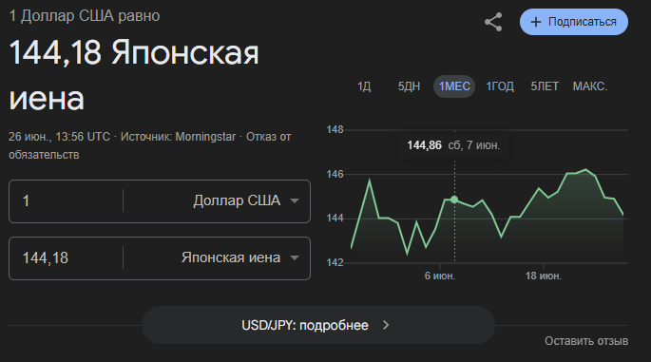
Task: Select the 1Д chart range
Action: (364, 86)
